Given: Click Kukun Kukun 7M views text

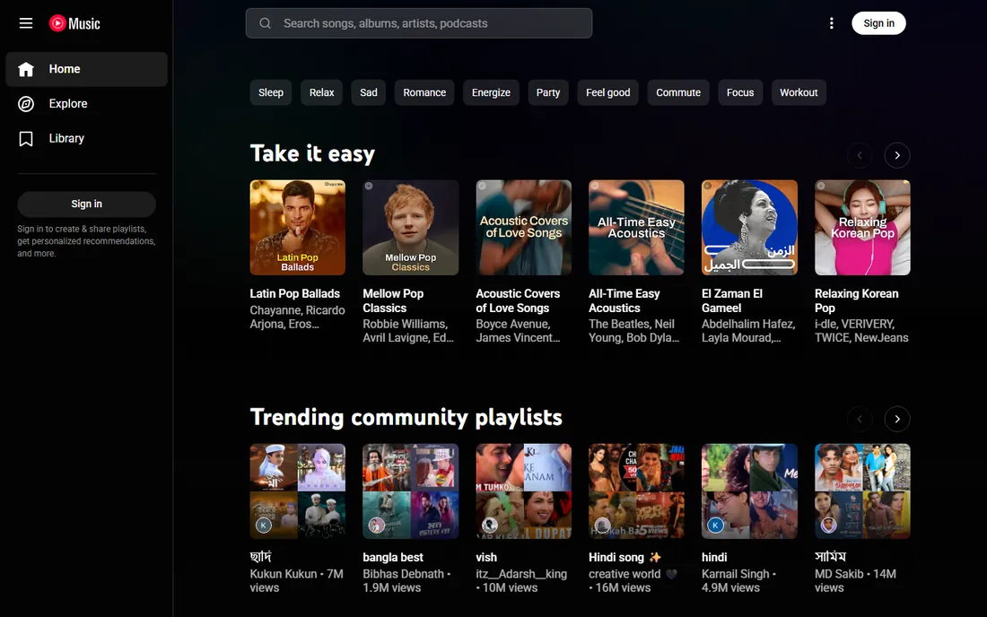Looking at the screenshot, I should click(296, 580).
